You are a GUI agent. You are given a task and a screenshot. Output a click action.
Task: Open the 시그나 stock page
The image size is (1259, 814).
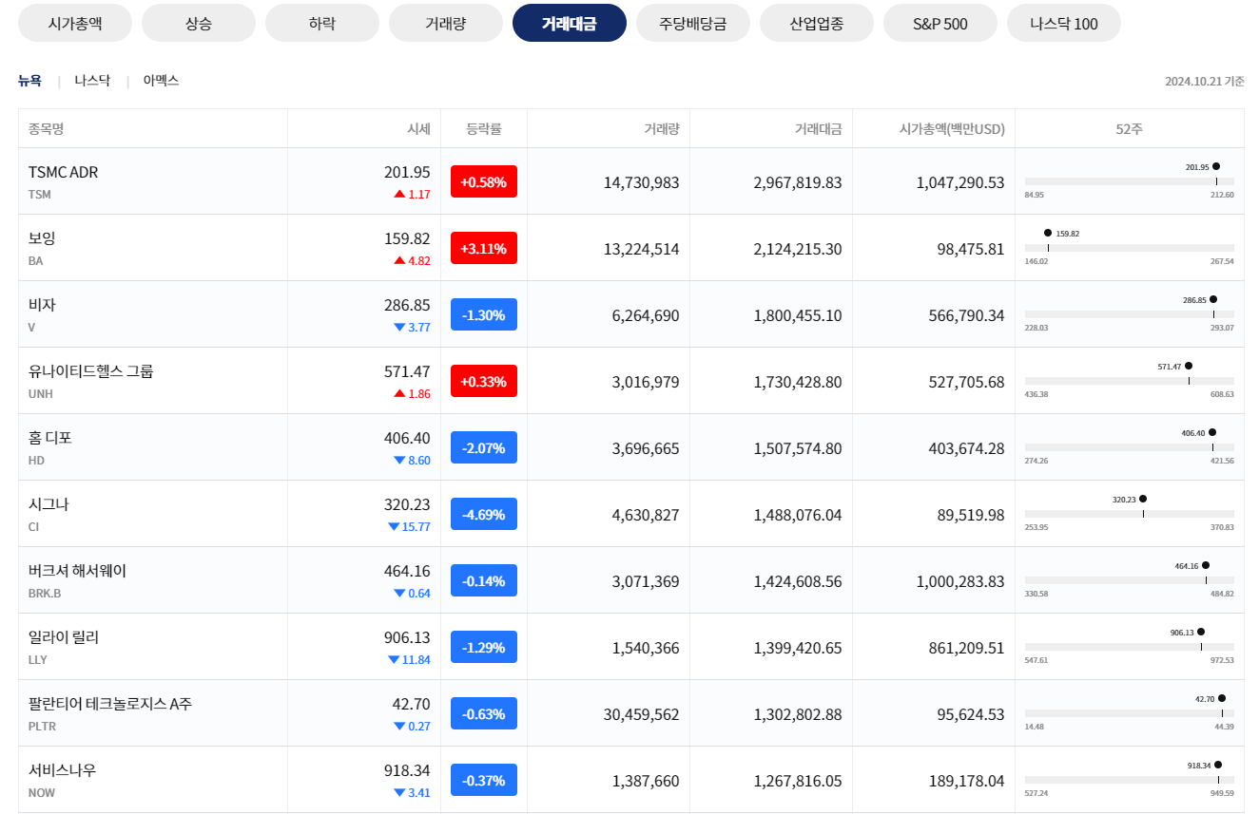coord(48,504)
